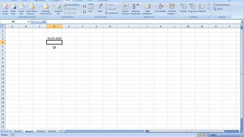Screen dimensions: 244x137
Task: Sort A to Z ascending
Action: pos(84,6)
